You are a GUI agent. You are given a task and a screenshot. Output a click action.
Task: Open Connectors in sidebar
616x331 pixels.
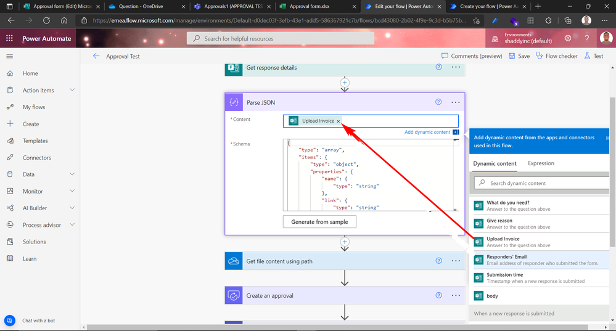pyautogui.click(x=36, y=157)
